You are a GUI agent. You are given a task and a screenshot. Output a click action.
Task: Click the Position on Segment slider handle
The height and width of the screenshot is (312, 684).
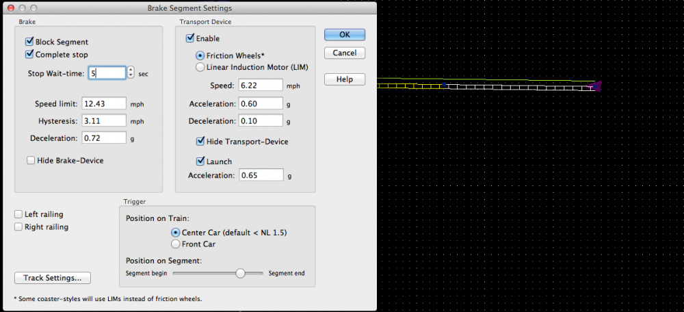point(240,273)
